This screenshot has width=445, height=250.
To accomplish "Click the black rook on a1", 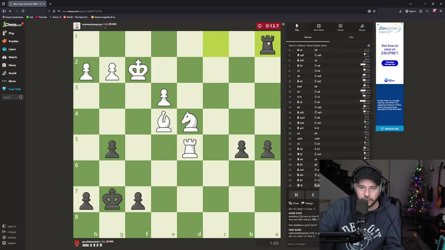I will [267, 44].
